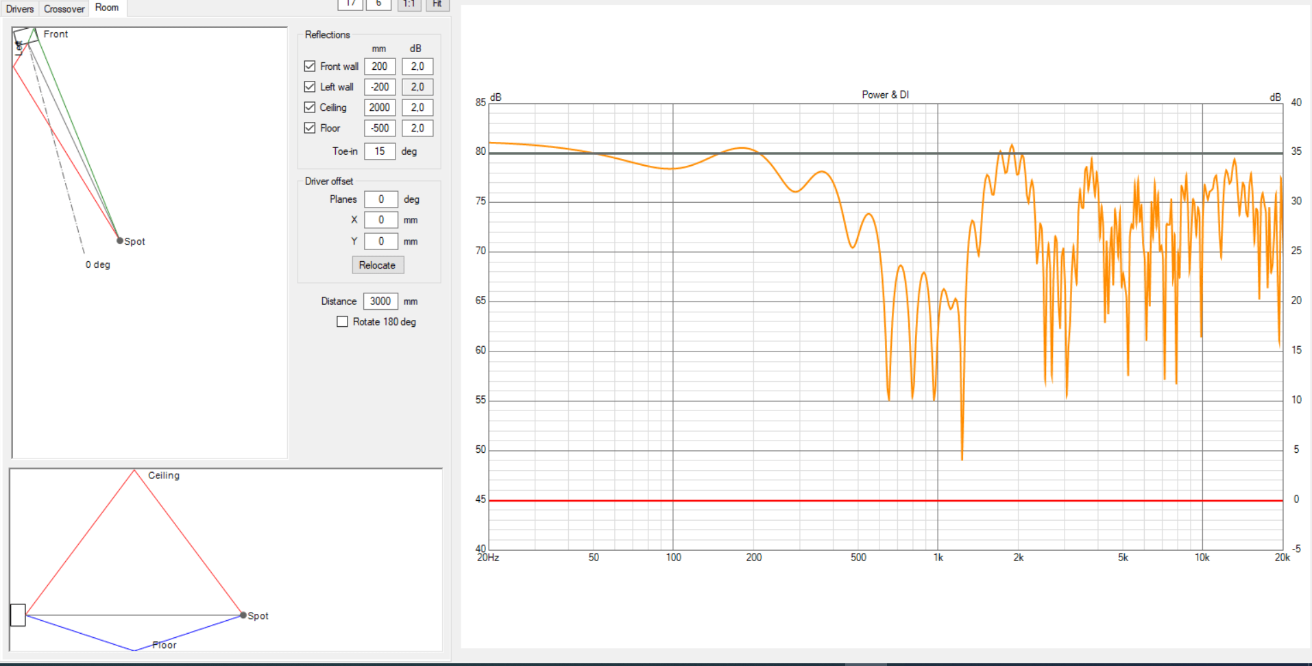Click the Spot point in top view

tap(120, 241)
